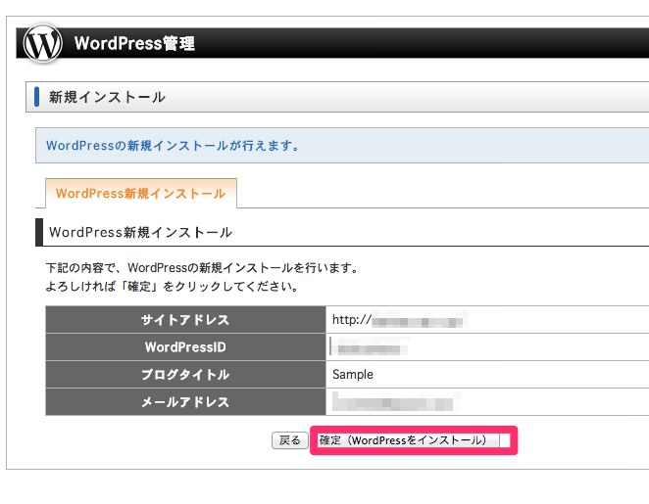Image resolution: width=649 pixels, height=504 pixels.
Task: Click the サイトアドレス row label
Action: (185, 320)
